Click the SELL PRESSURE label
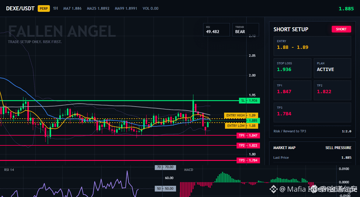Screen dimensions: 360x197 338,148
